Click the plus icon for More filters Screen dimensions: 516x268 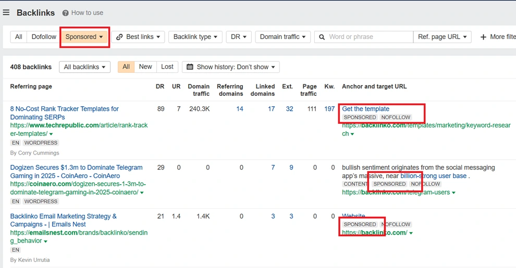click(483, 37)
